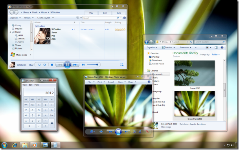The height and width of the screenshot is (150, 239).
Task: Refresh the Explorer address bar
Action: pos(191,42)
